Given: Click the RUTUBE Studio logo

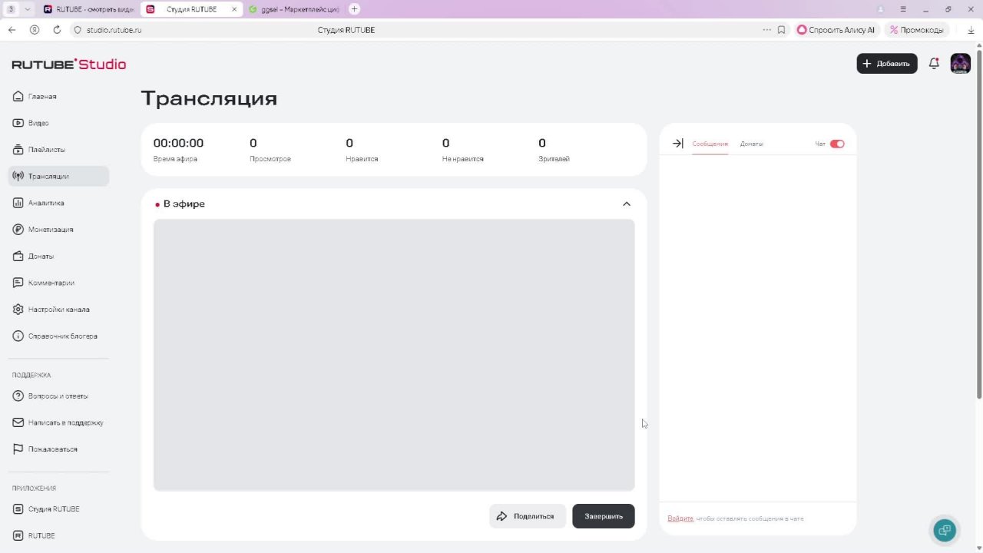Looking at the screenshot, I should (x=69, y=65).
